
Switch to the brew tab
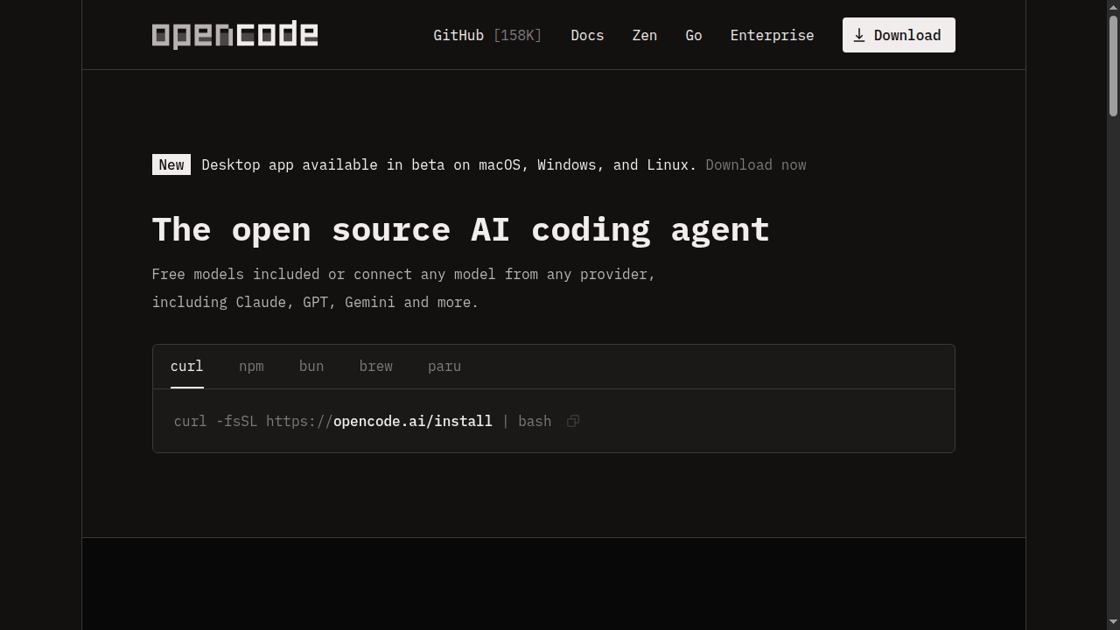(x=376, y=367)
